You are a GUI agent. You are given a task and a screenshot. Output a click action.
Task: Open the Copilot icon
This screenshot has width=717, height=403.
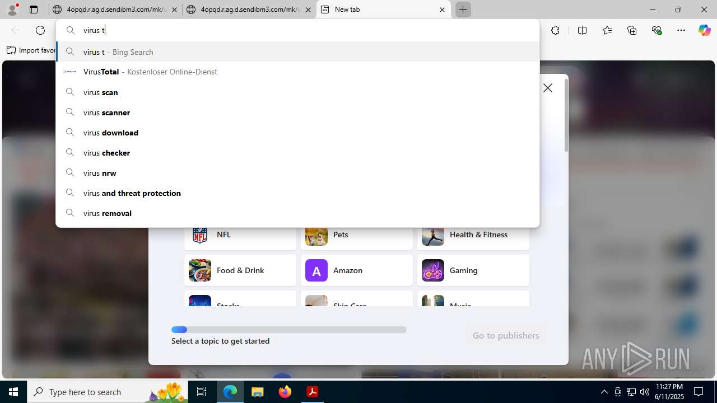[x=704, y=30]
